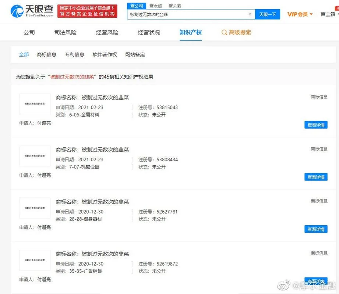
Task: Open the TianYanCha logo home link
Action: coord(32,11)
